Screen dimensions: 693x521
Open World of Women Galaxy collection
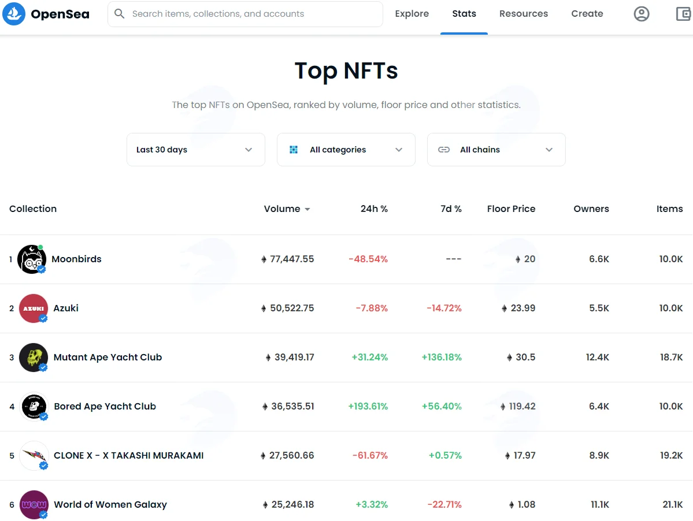(x=110, y=504)
